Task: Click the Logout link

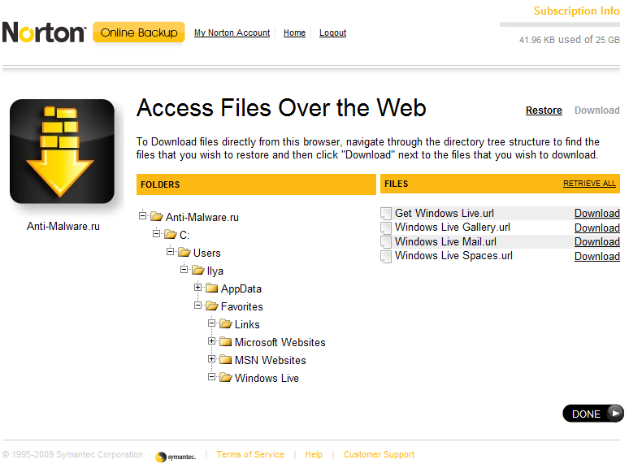Action: click(332, 33)
